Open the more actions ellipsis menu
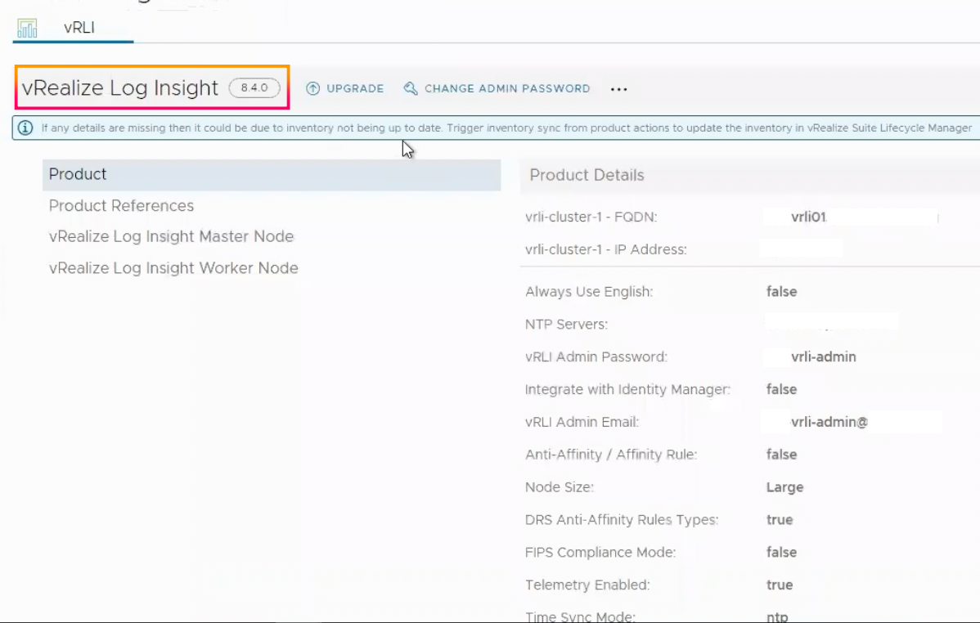 pos(618,89)
